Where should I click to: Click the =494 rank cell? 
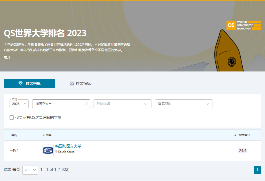14,150
